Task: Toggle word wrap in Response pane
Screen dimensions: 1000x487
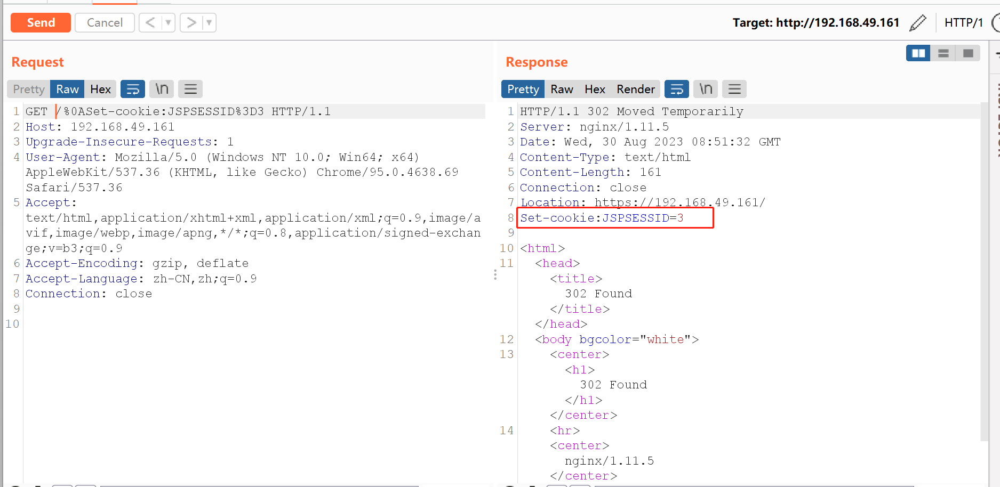Action: click(676, 89)
